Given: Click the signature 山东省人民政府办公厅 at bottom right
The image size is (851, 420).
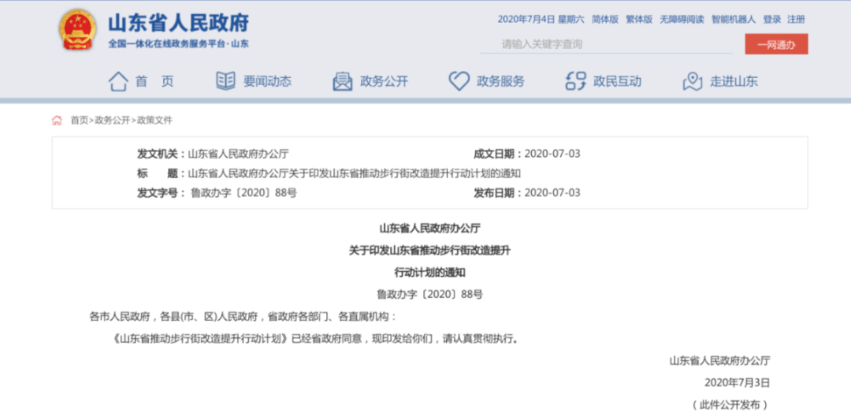Looking at the screenshot, I should [x=719, y=360].
